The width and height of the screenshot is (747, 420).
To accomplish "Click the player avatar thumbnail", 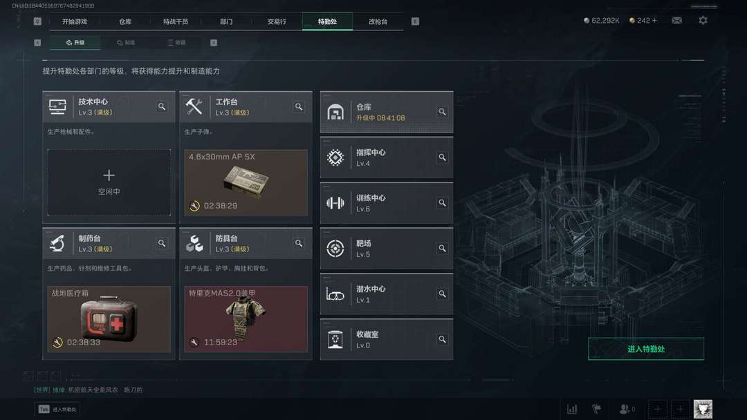I will coord(703,409).
